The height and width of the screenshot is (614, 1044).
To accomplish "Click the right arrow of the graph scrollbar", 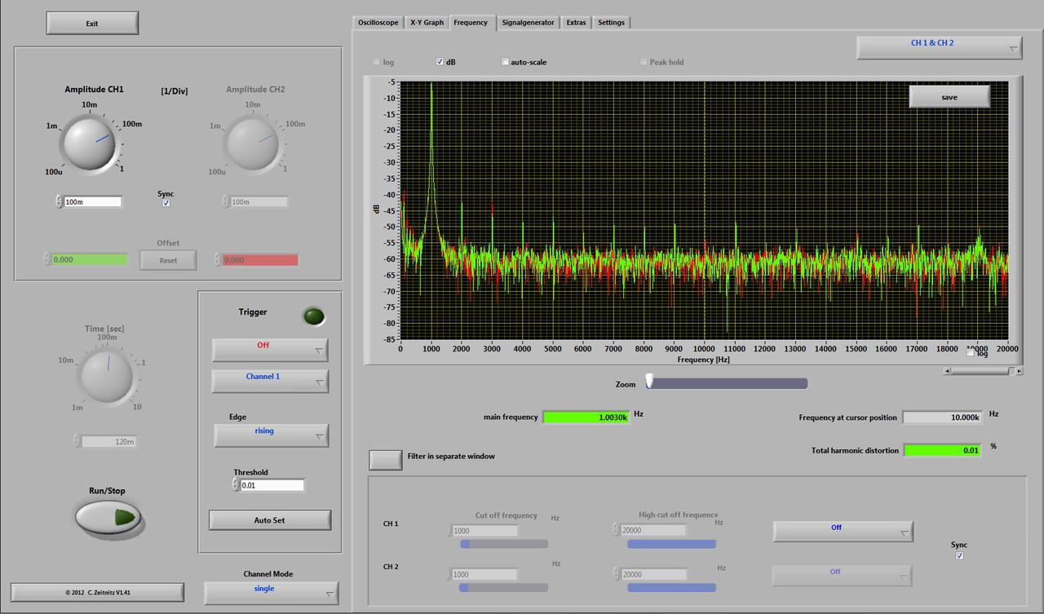I will 1019,370.
